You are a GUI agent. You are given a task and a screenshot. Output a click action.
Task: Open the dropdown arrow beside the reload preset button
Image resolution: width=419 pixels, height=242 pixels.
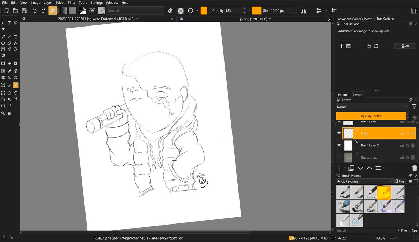click(x=197, y=11)
